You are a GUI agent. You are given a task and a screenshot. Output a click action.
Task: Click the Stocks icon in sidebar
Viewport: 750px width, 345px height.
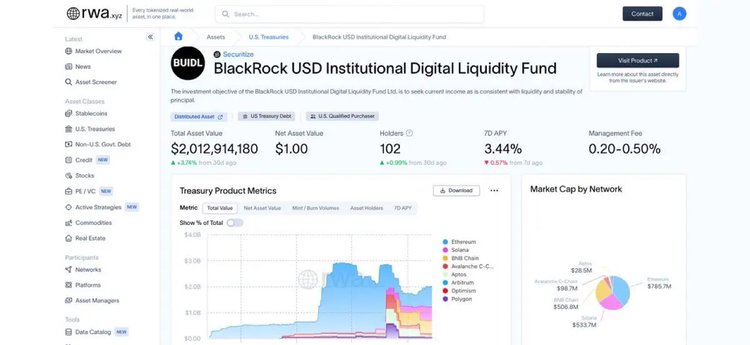(x=69, y=176)
